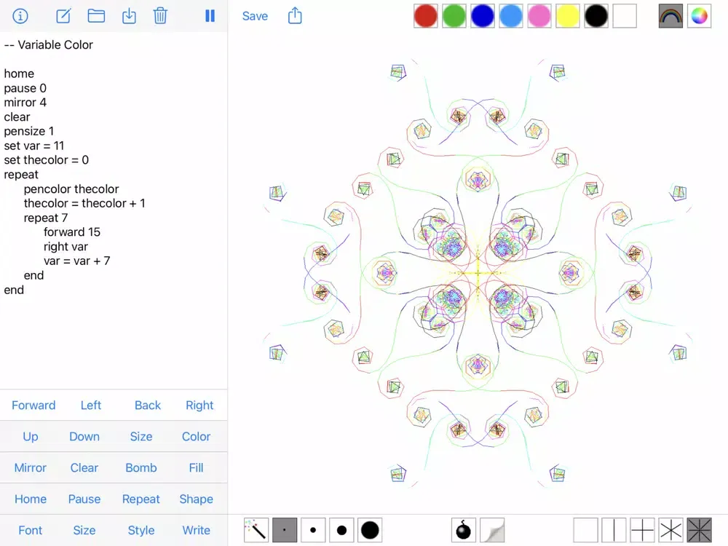
Task: Create a new script with the compose icon
Action: [63, 16]
